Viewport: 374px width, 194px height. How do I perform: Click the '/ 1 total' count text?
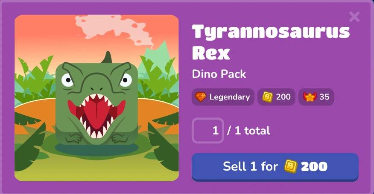pyautogui.click(x=248, y=131)
